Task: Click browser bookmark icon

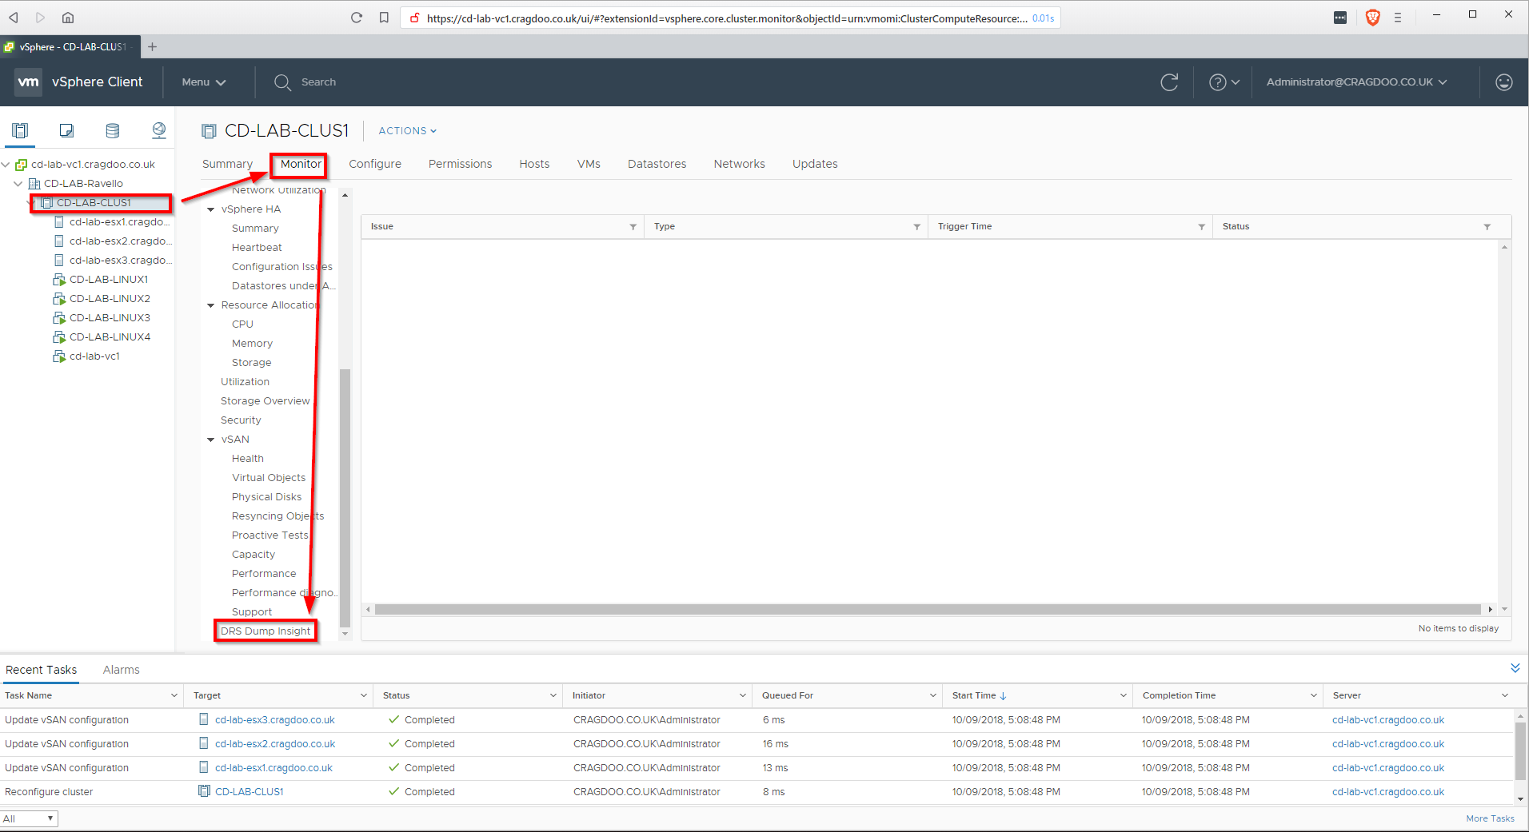Action: tap(384, 18)
